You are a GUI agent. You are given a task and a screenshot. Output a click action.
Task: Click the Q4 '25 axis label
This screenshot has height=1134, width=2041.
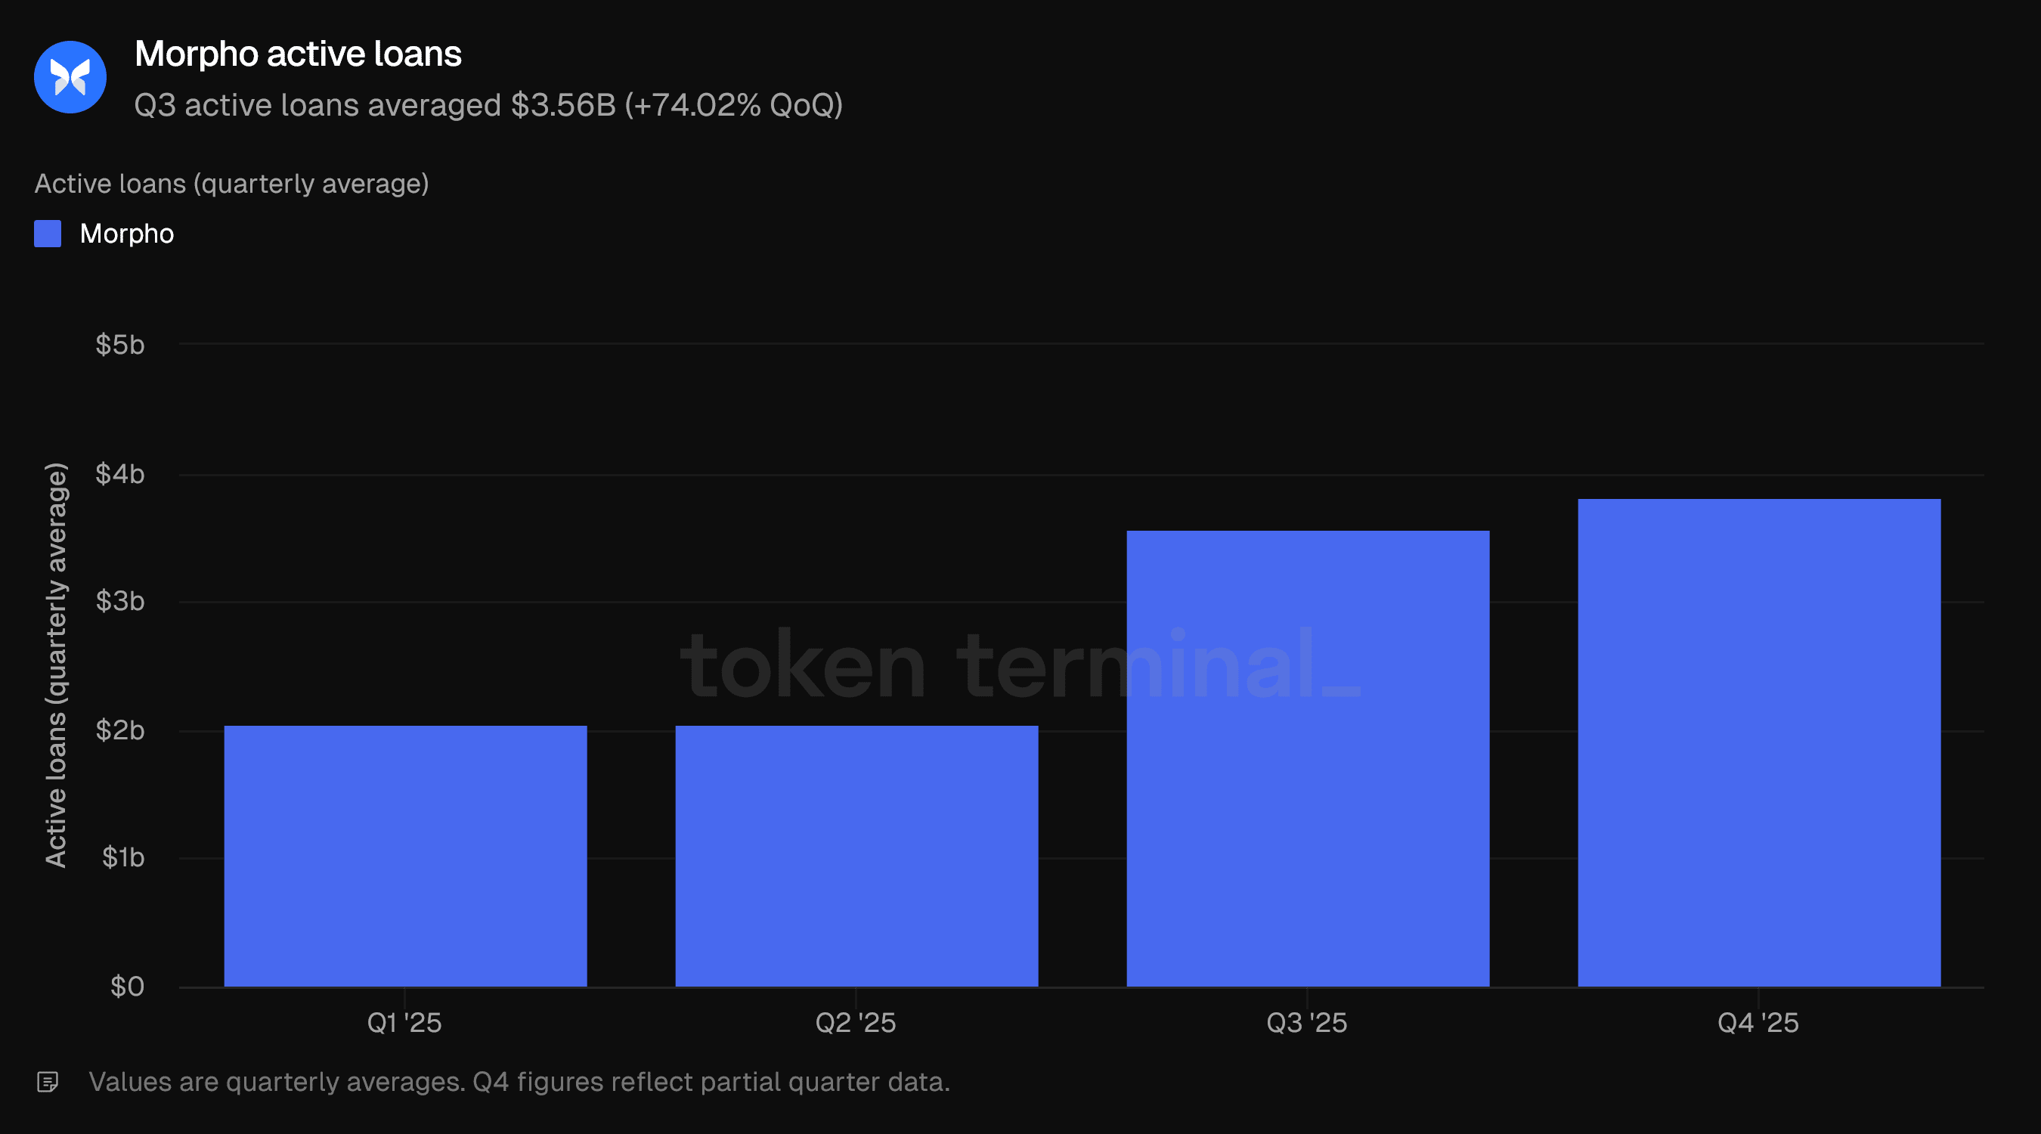point(1758,1022)
